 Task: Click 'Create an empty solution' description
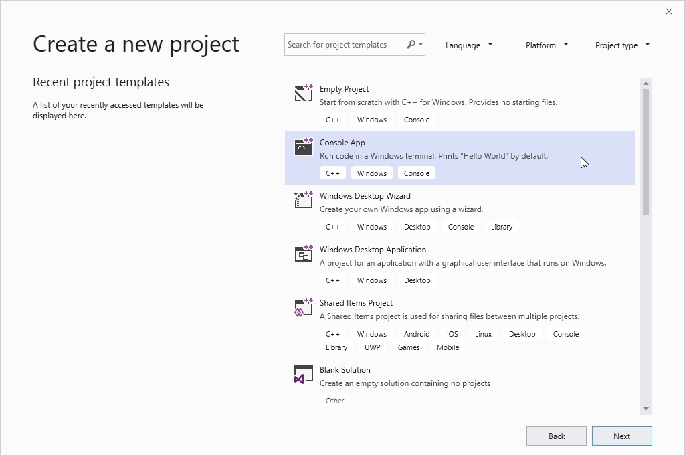pyautogui.click(x=405, y=383)
